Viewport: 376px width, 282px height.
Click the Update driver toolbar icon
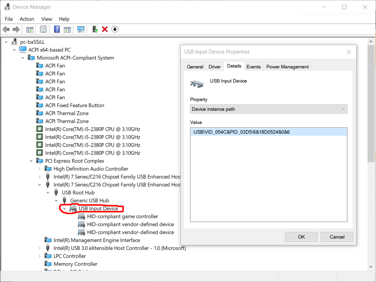(x=95, y=29)
